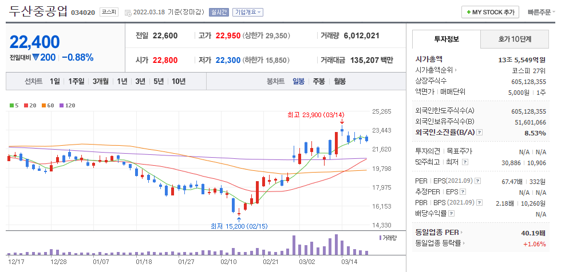The width and height of the screenshot is (561, 272).
Task: Select the 월봉 candle chart
Action: (x=340, y=81)
